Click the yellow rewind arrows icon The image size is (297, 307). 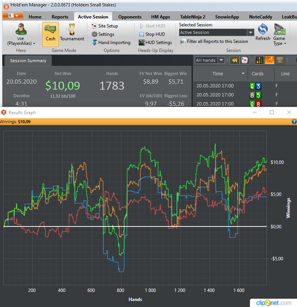click(235, 60)
